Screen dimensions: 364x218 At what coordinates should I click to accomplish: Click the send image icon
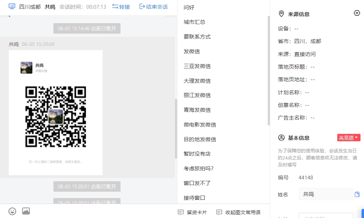coord(26,211)
